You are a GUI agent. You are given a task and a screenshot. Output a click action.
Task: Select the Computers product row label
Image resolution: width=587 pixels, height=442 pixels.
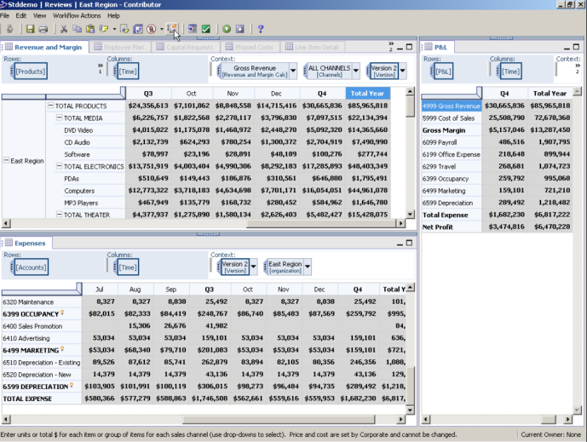[x=79, y=191]
